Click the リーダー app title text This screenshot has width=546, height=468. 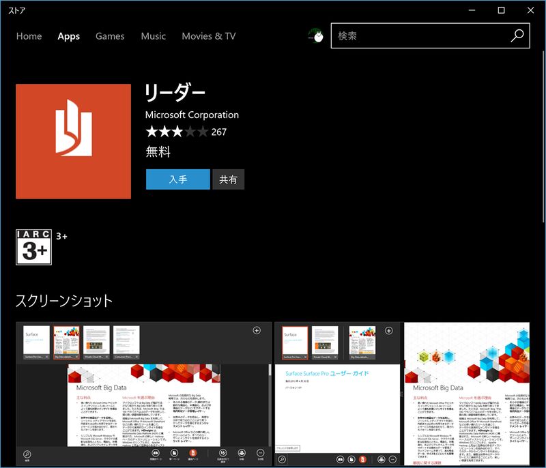click(175, 93)
